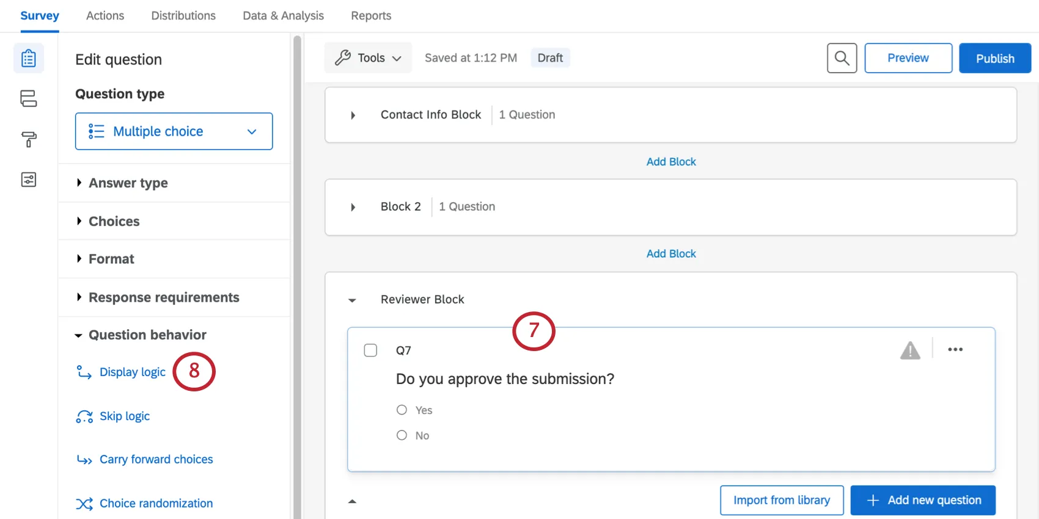Open Look and feel paint roller icon
The height and width of the screenshot is (519, 1039).
pos(29,139)
